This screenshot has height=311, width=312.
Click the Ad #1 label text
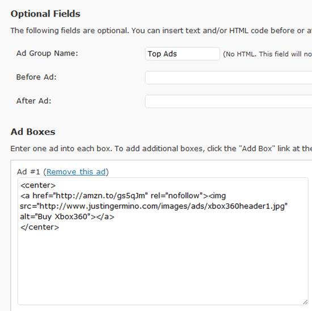28,172
